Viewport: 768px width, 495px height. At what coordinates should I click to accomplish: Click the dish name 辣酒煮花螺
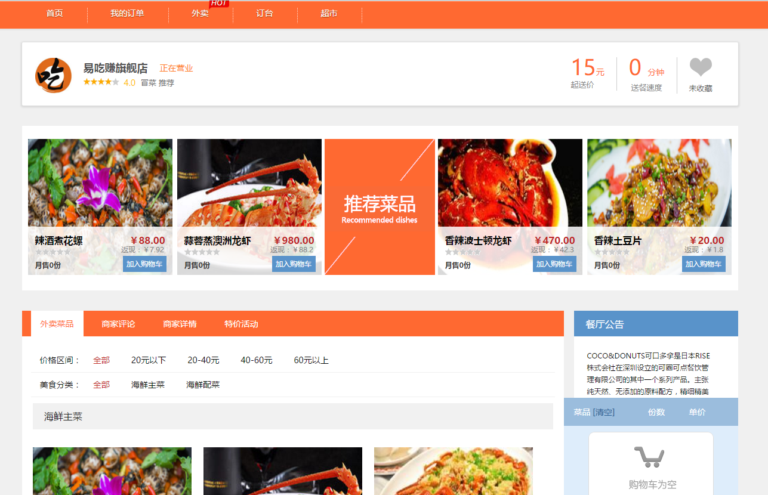(58, 241)
